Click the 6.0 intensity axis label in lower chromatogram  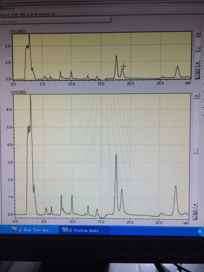[x=9, y=109]
